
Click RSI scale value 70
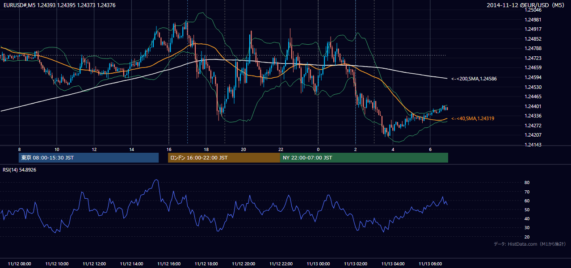click(527, 192)
